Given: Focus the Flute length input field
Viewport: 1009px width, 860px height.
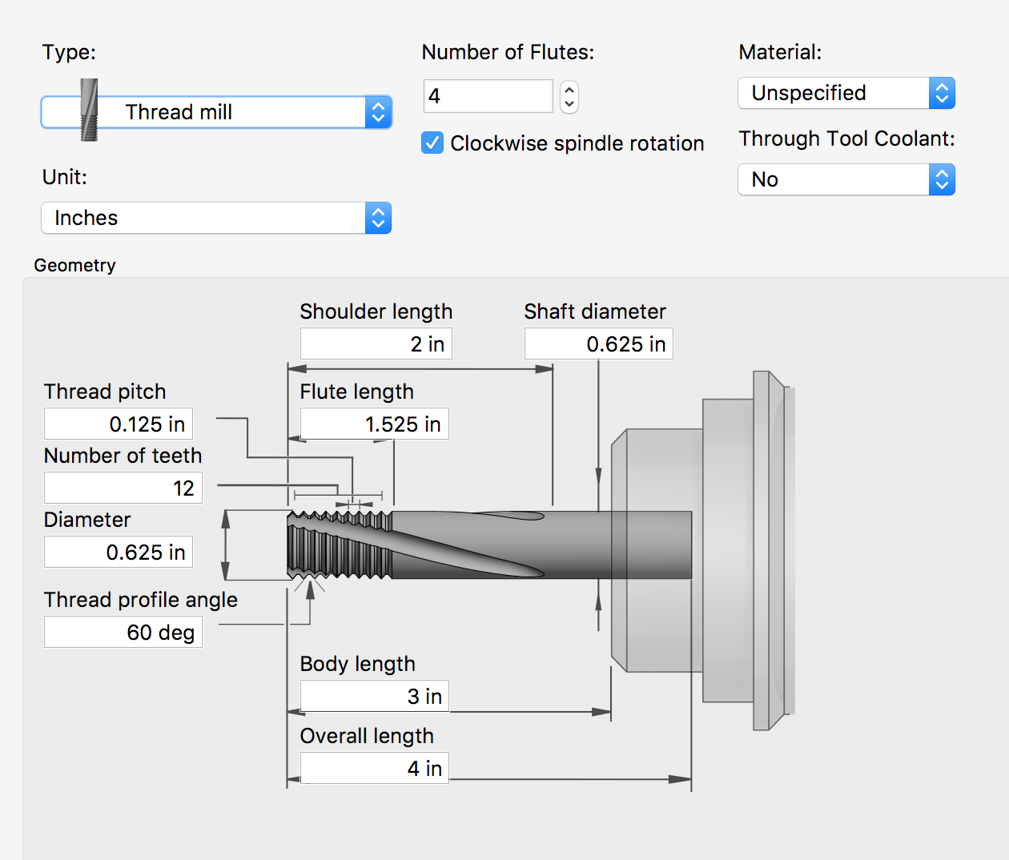Looking at the screenshot, I should pyautogui.click(x=374, y=424).
